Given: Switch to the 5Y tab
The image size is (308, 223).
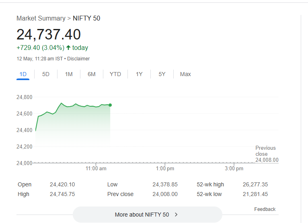Looking at the screenshot, I should (162, 74).
